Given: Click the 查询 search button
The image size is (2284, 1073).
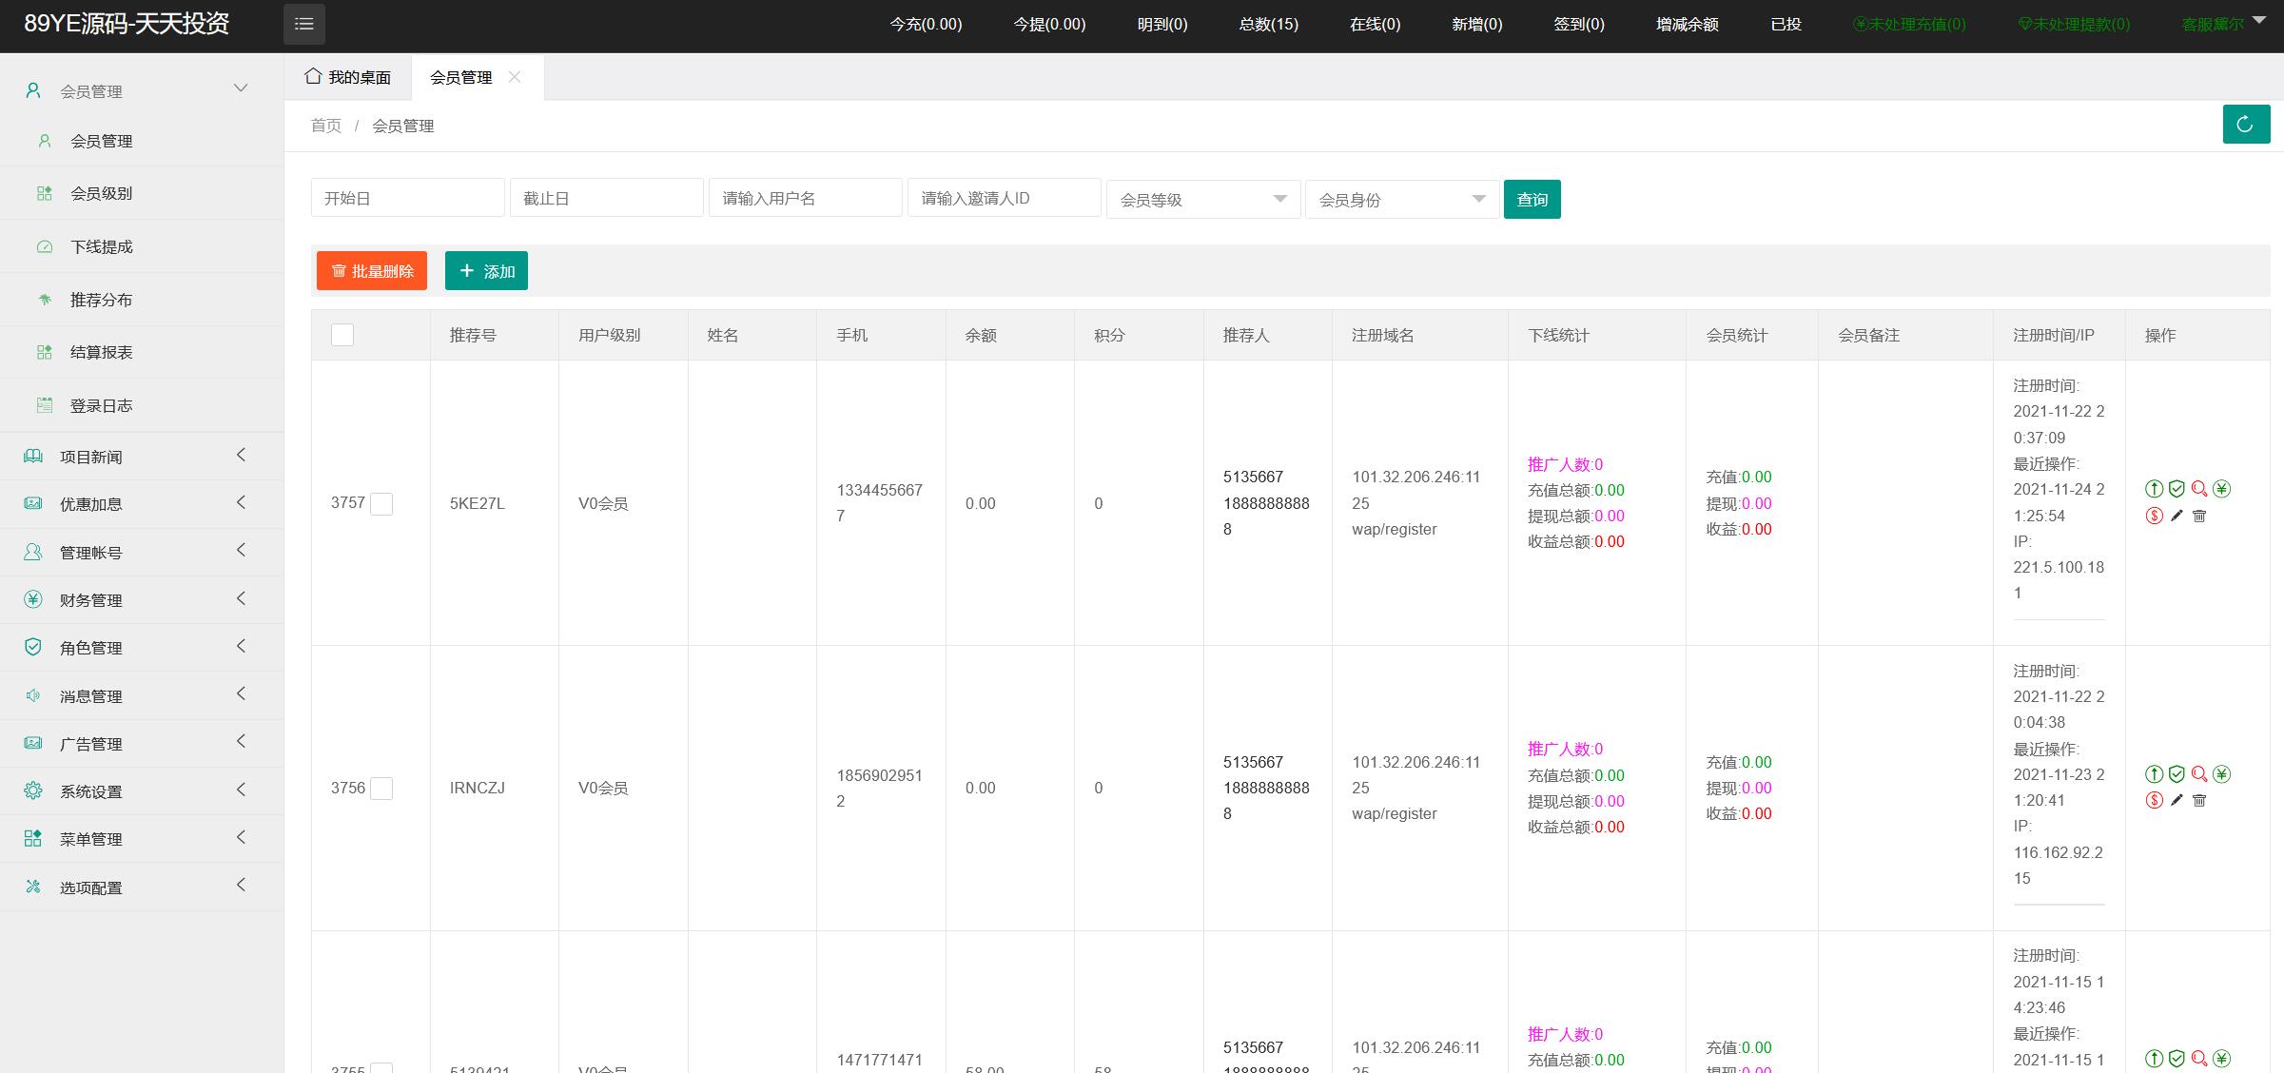Looking at the screenshot, I should [x=1532, y=199].
